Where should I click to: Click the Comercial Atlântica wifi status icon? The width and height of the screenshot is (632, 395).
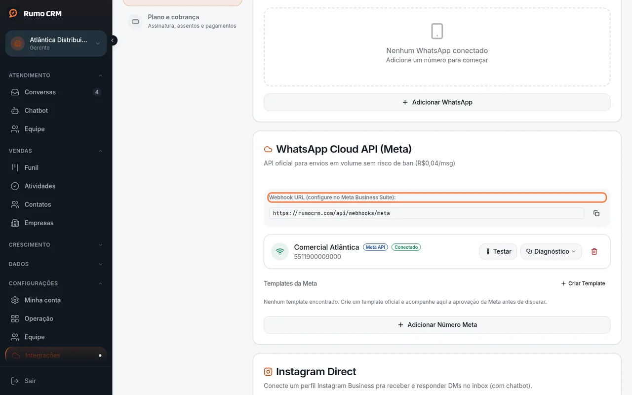coord(280,251)
